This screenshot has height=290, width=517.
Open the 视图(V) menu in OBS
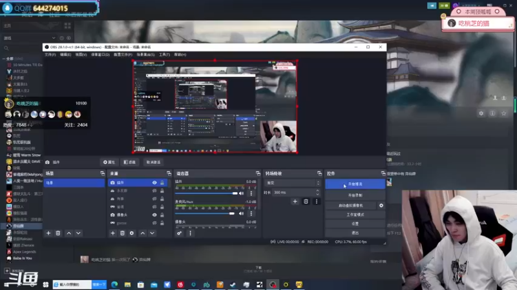point(81,55)
